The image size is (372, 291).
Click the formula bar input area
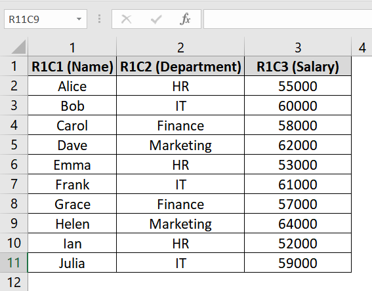pyautogui.click(x=287, y=19)
